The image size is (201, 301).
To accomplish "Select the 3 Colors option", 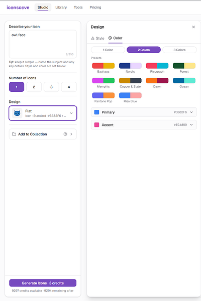I will [180, 50].
